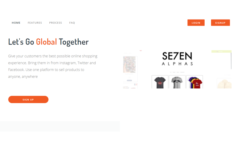
Task: Select the dark gray t-shirt product image
Action: point(160,82)
